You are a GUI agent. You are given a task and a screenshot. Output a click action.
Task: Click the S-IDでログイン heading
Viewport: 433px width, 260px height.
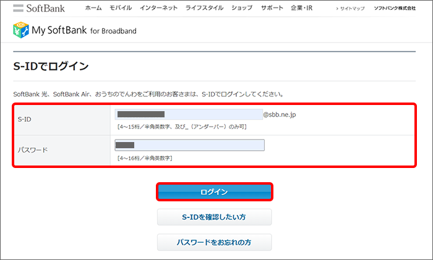point(51,66)
